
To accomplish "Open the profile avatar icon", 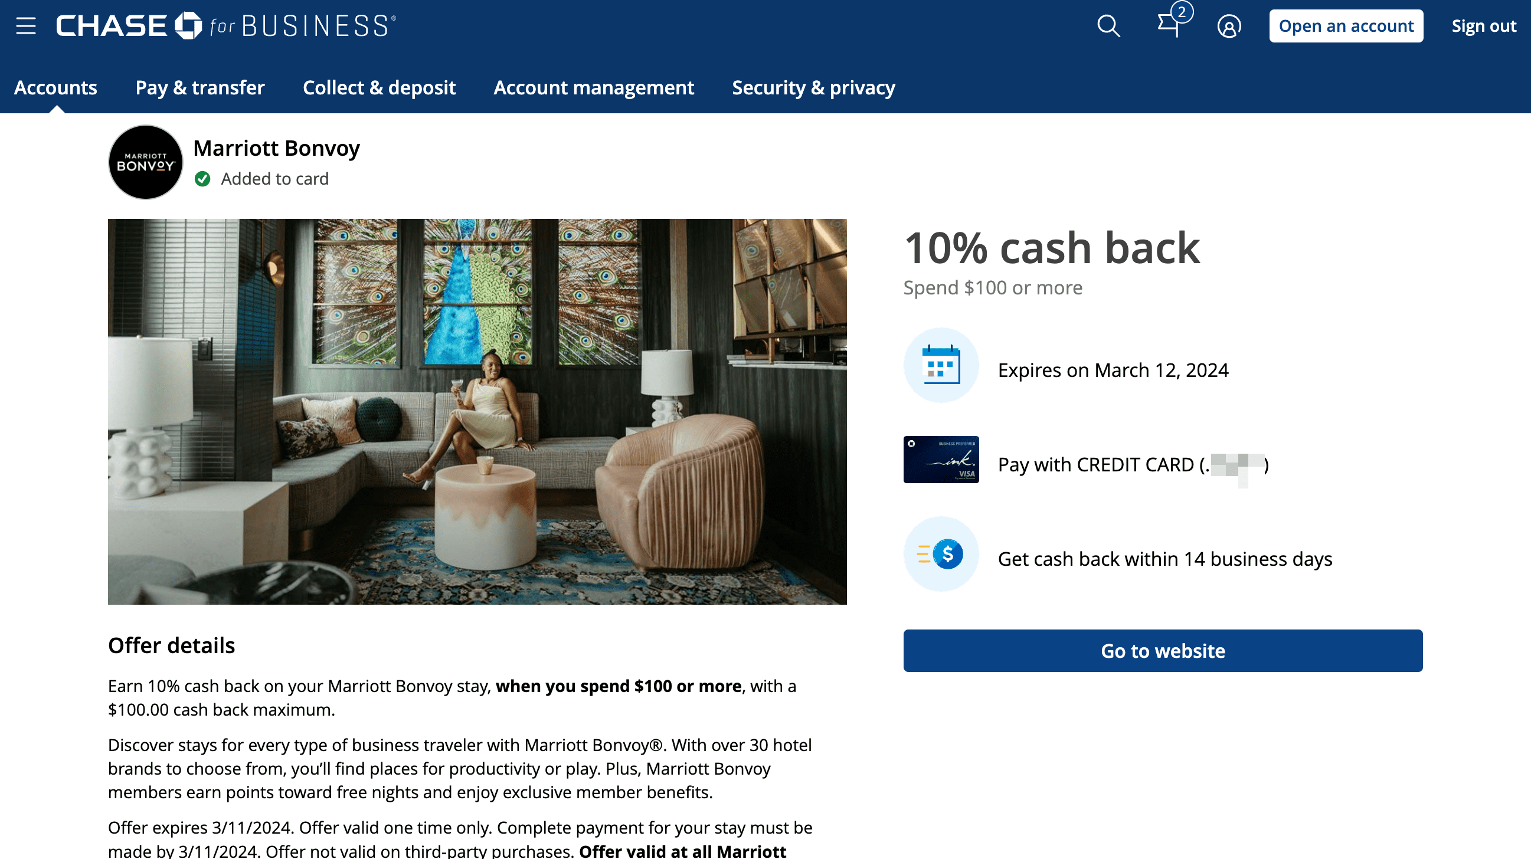I will (1228, 26).
